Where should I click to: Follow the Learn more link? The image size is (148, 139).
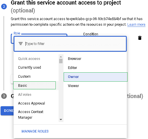click(136, 25)
